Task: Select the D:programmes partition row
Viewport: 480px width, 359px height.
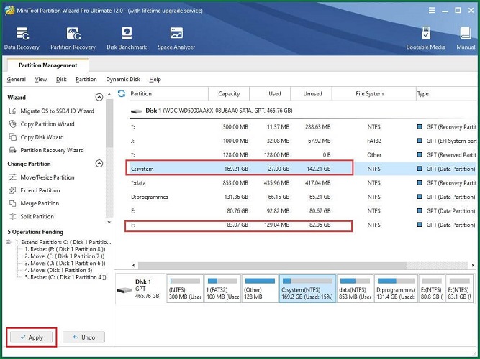Action: click(302, 197)
